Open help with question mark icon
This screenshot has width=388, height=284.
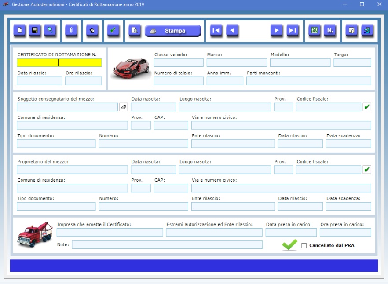pos(351,30)
